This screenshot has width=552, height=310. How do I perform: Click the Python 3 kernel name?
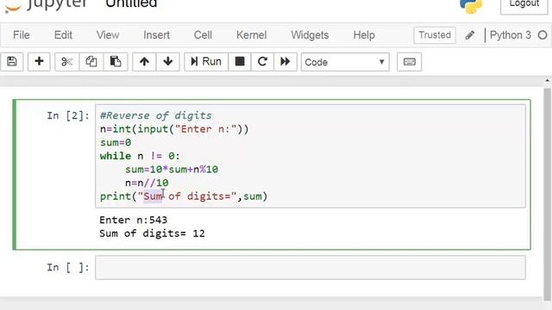(x=510, y=35)
